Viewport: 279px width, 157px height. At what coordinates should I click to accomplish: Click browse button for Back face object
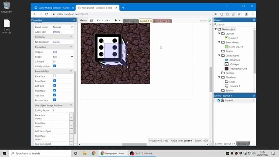(71, 117)
